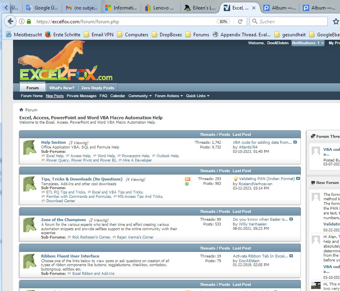Viewport: 340px width, 291px height.
Task: Go back with the browser back arrow
Action: pos(10,21)
